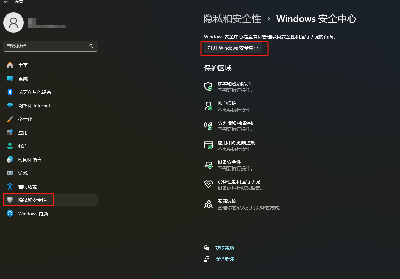Click the 帐户保护 person icon
Image resolution: width=400 pixels, height=279 pixels.
click(208, 106)
